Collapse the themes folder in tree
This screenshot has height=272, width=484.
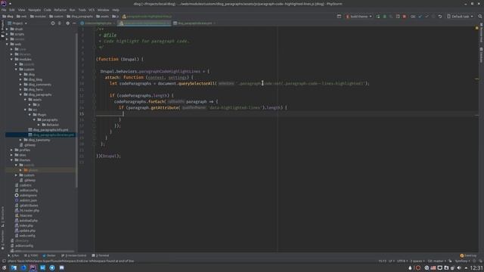[x=12, y=160]
